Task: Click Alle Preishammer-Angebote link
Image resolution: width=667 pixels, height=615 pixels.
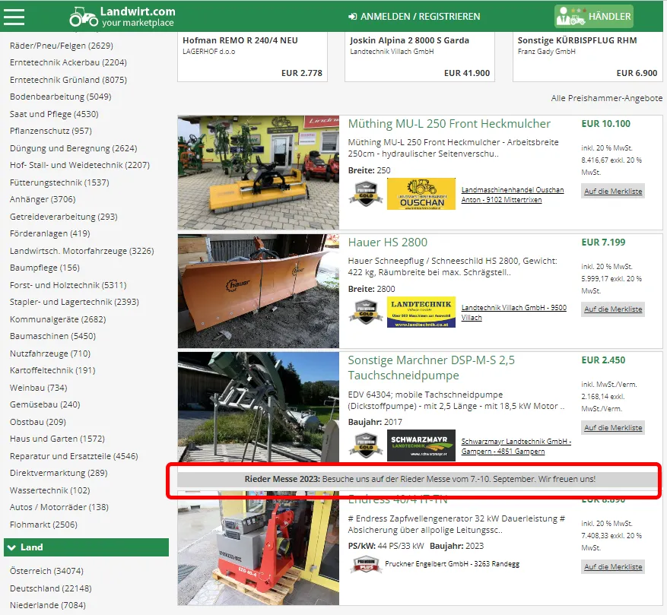Action: pyautogui.click(x=607, y=98)
